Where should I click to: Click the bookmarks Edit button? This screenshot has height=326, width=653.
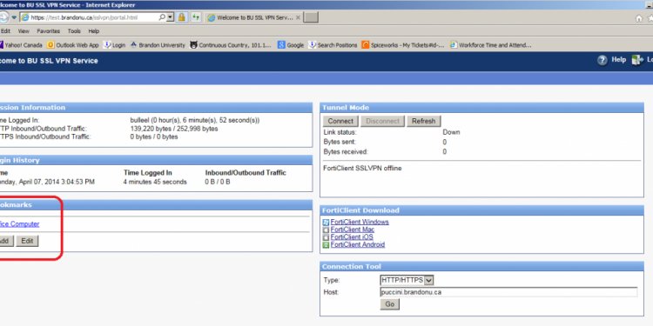27,241
